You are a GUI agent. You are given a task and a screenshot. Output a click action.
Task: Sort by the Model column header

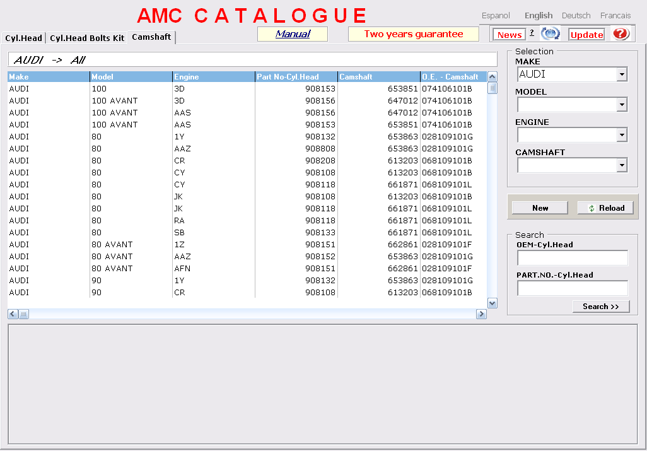(131, 77)
